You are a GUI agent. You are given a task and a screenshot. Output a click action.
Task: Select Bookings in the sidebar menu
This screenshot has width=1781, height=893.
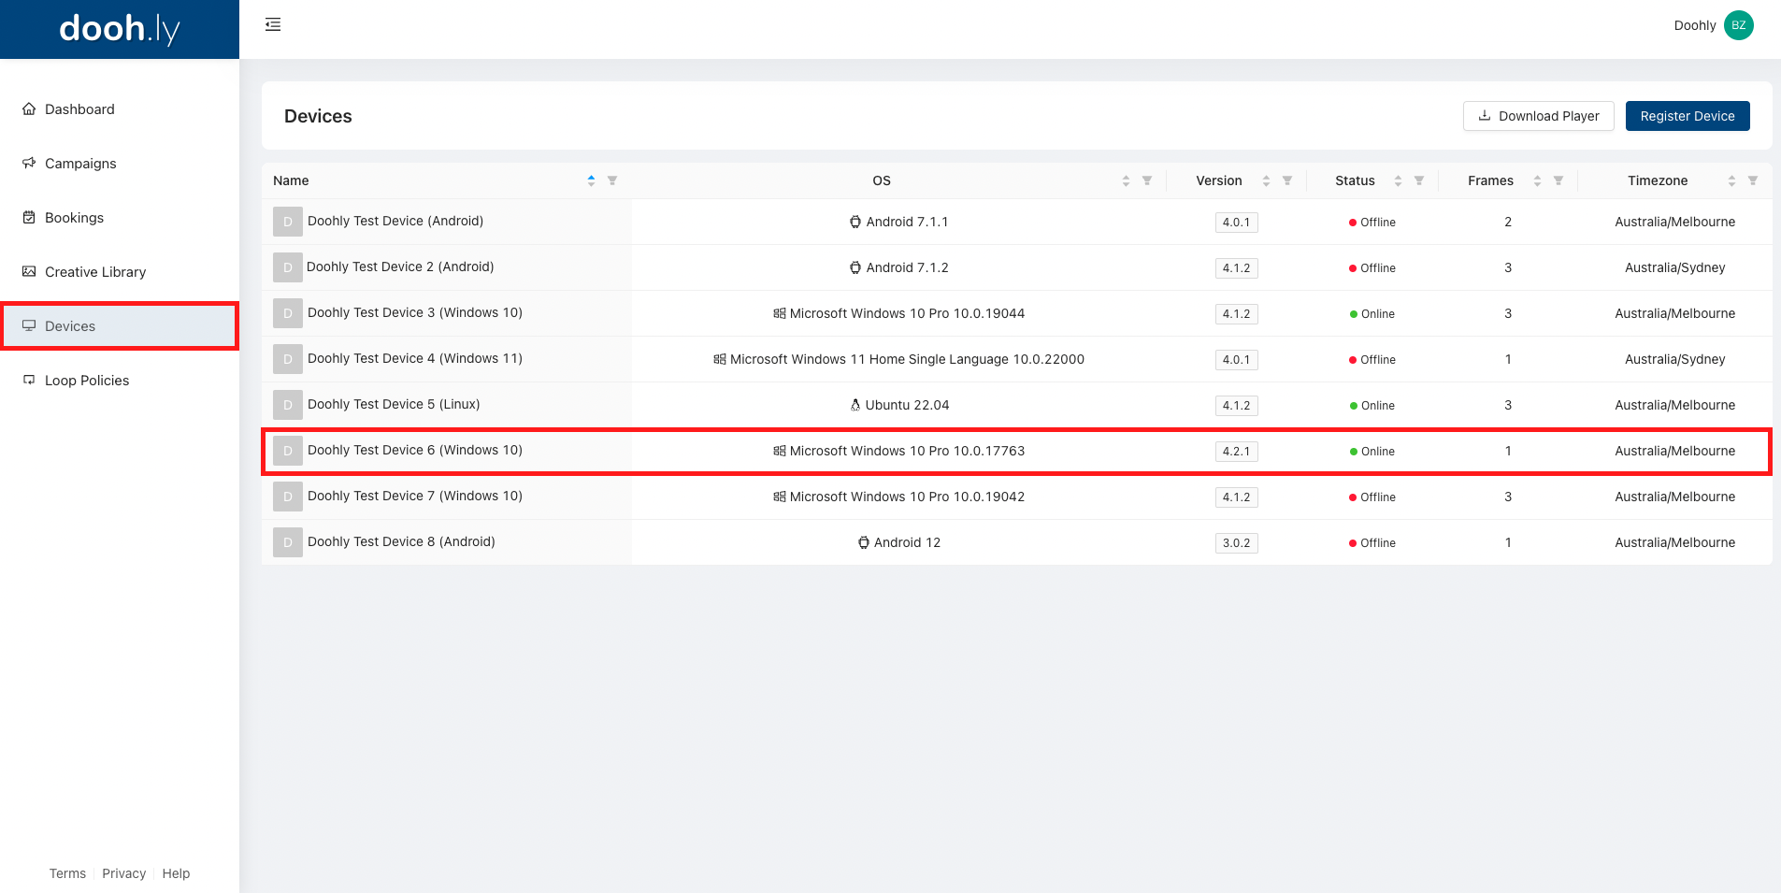click(x=74, y=217)
